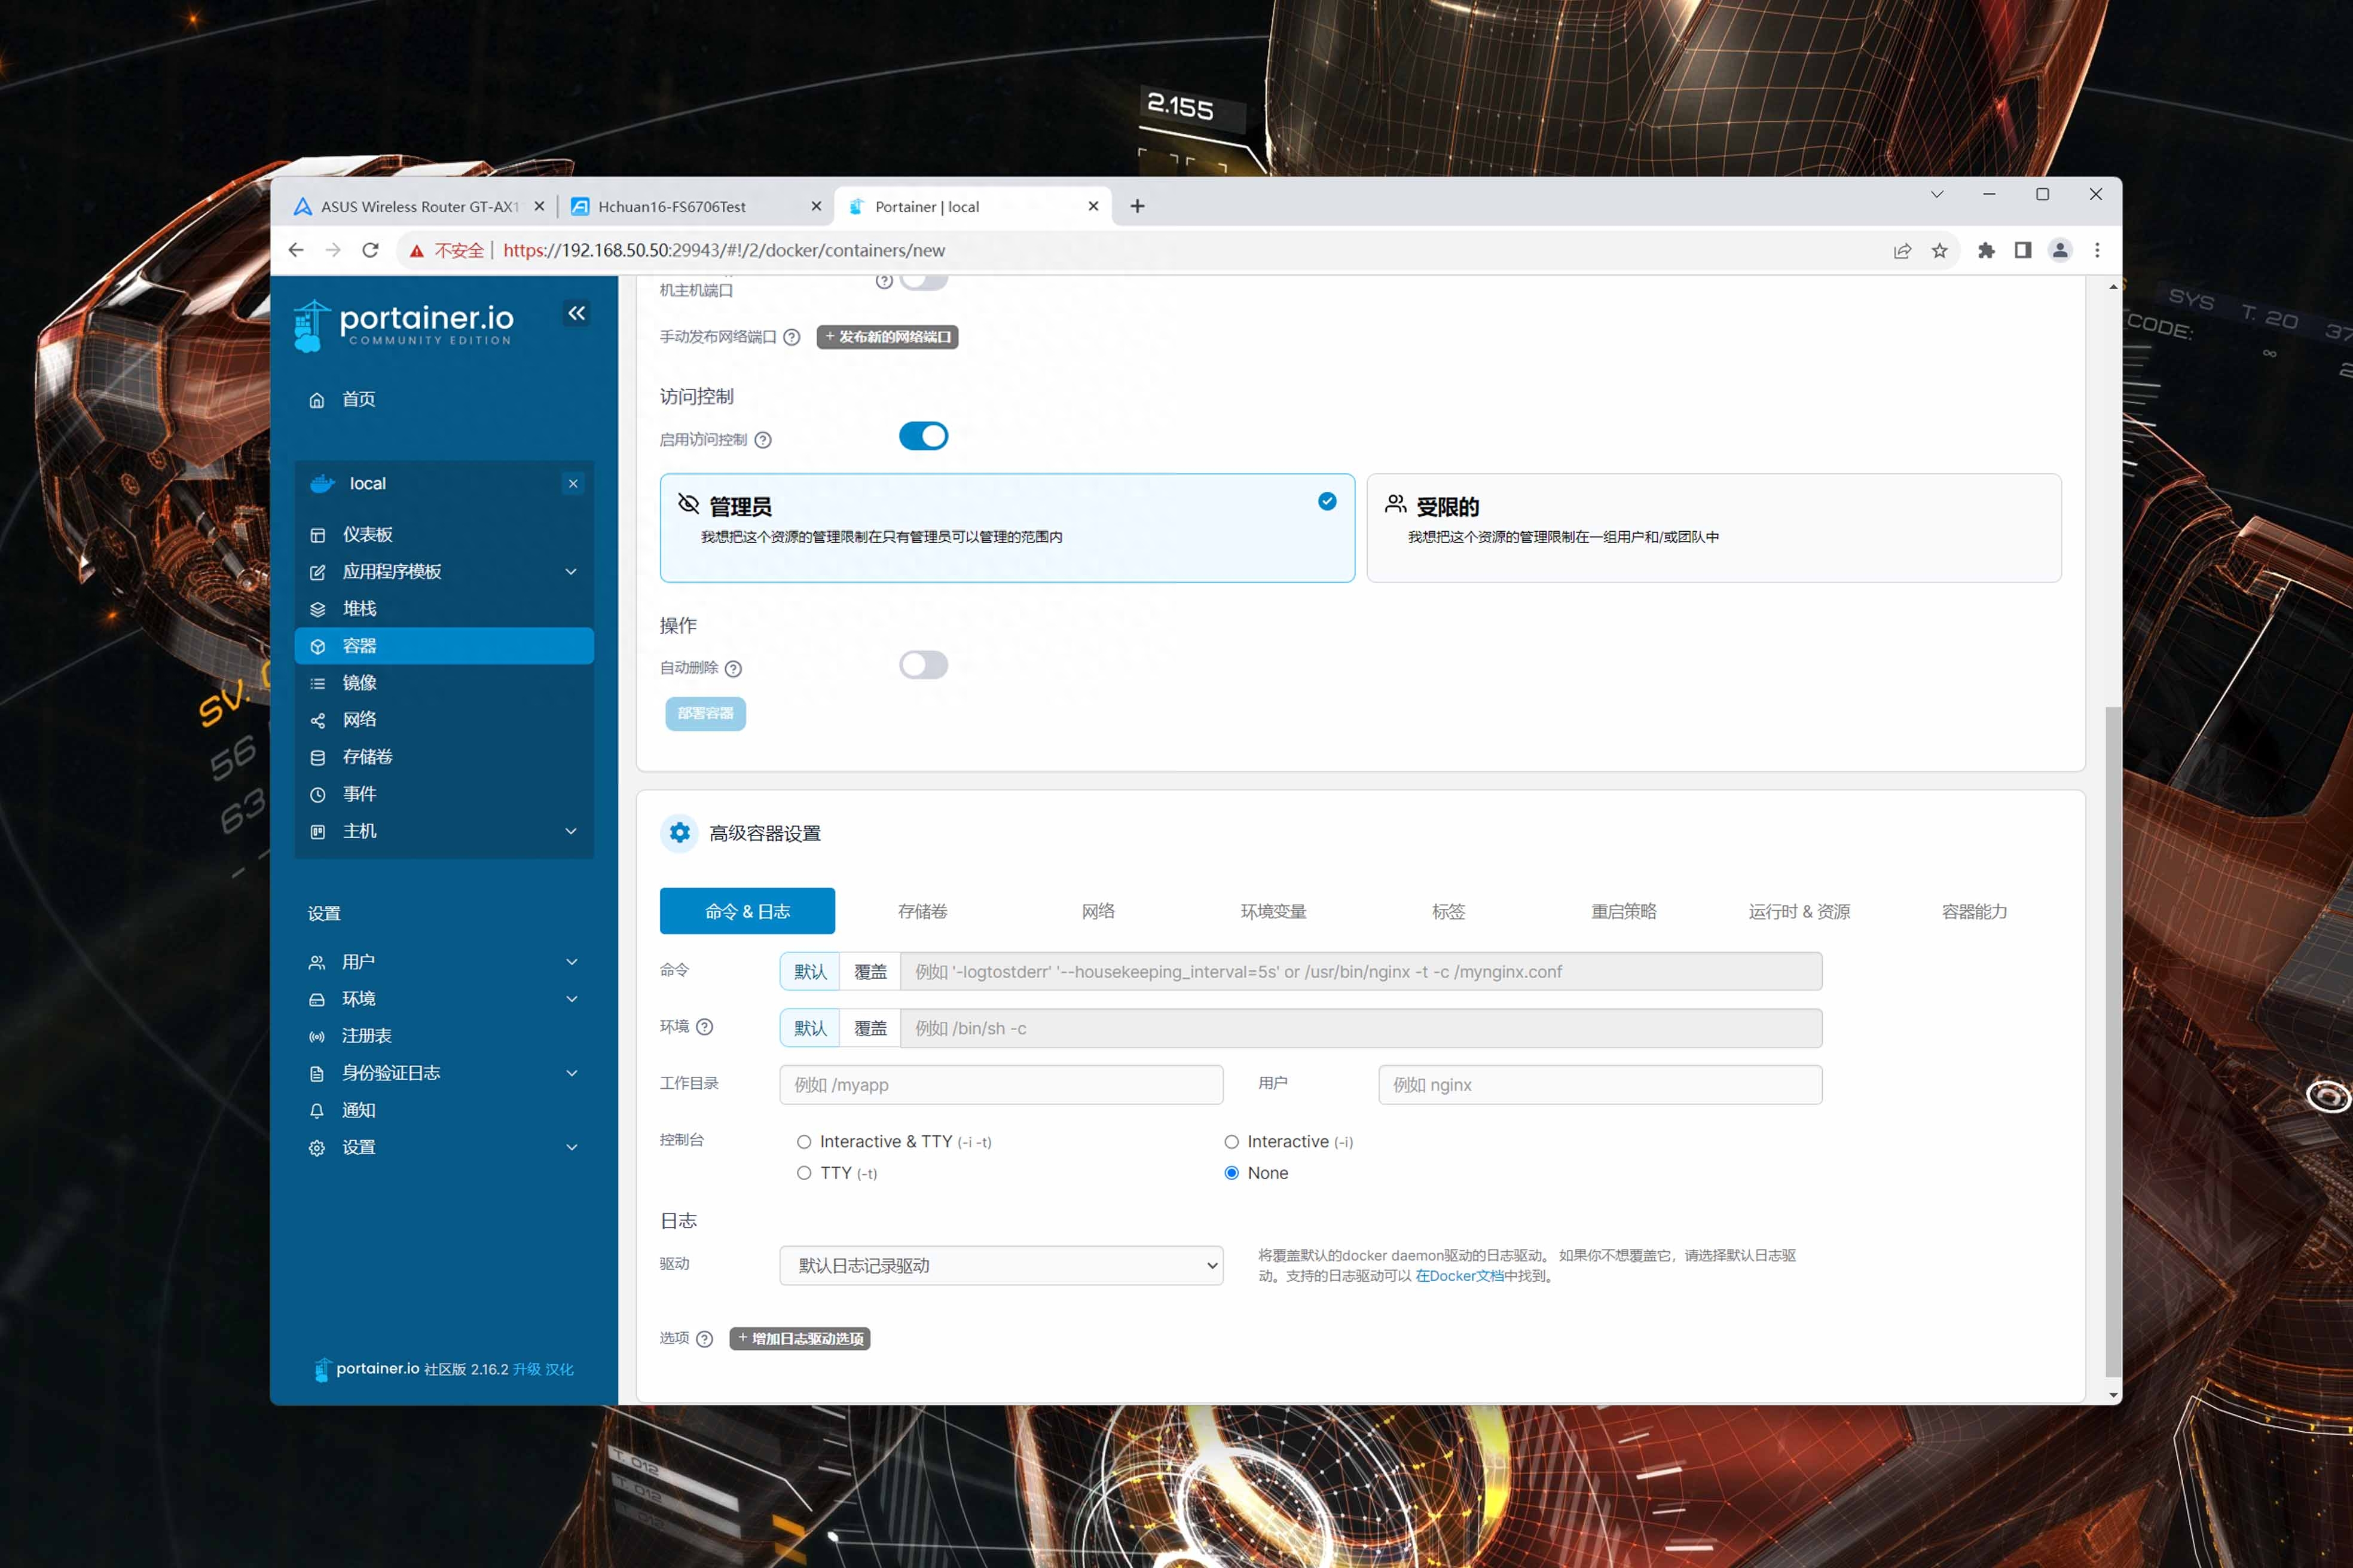The width and height of the screenshot is (2353, 1568).
Task: Open the 首页 home page
Action: pyautogui.click(x=358, y=399)
